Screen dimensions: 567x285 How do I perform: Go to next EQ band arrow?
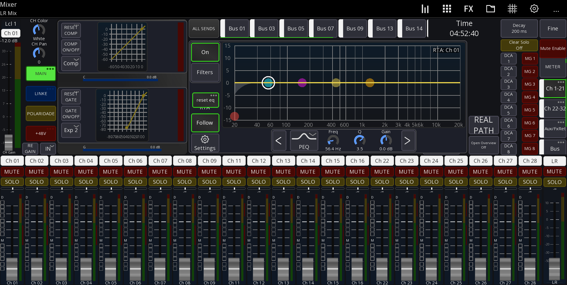[407, 141]
